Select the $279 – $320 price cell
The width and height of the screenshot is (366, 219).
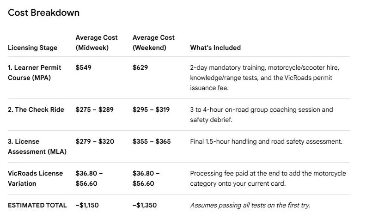tap(95, 141)
